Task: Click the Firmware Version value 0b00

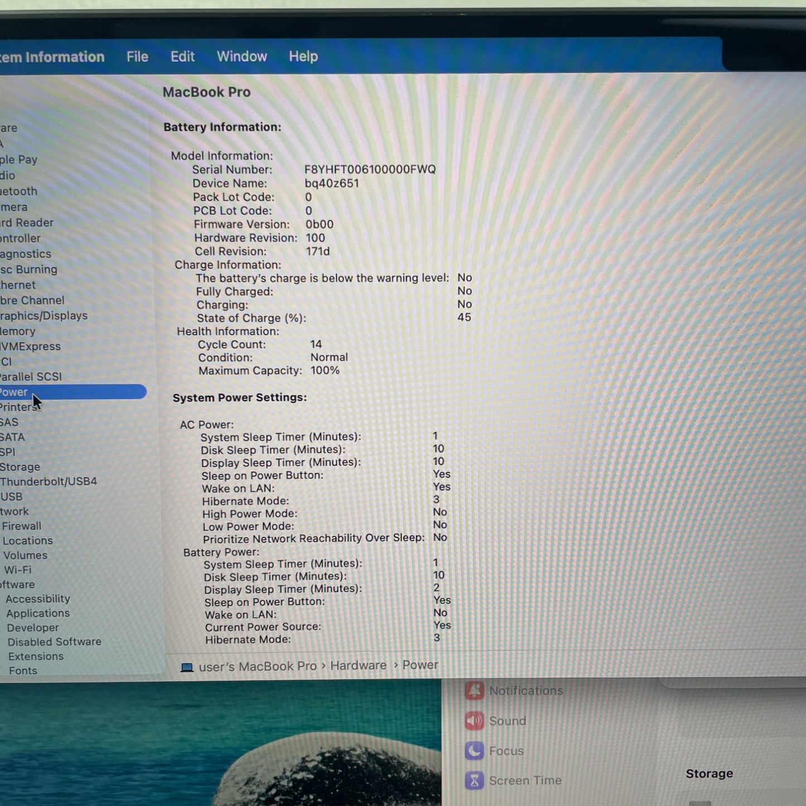Action: tap(320, 224)
